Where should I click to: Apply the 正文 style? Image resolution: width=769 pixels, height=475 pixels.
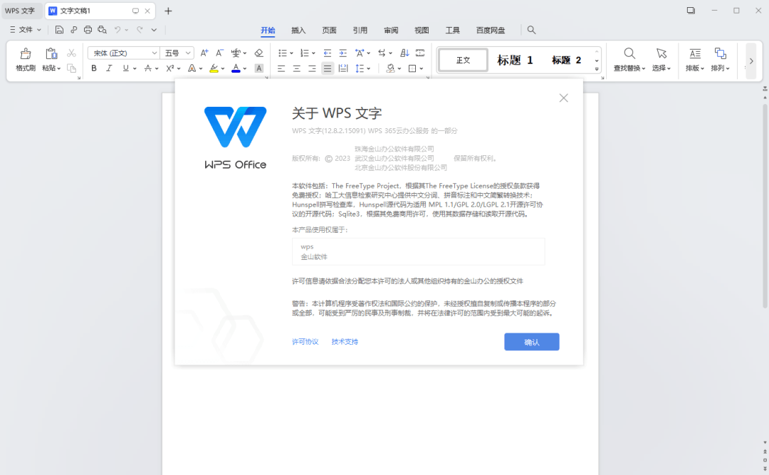[463, 61]
